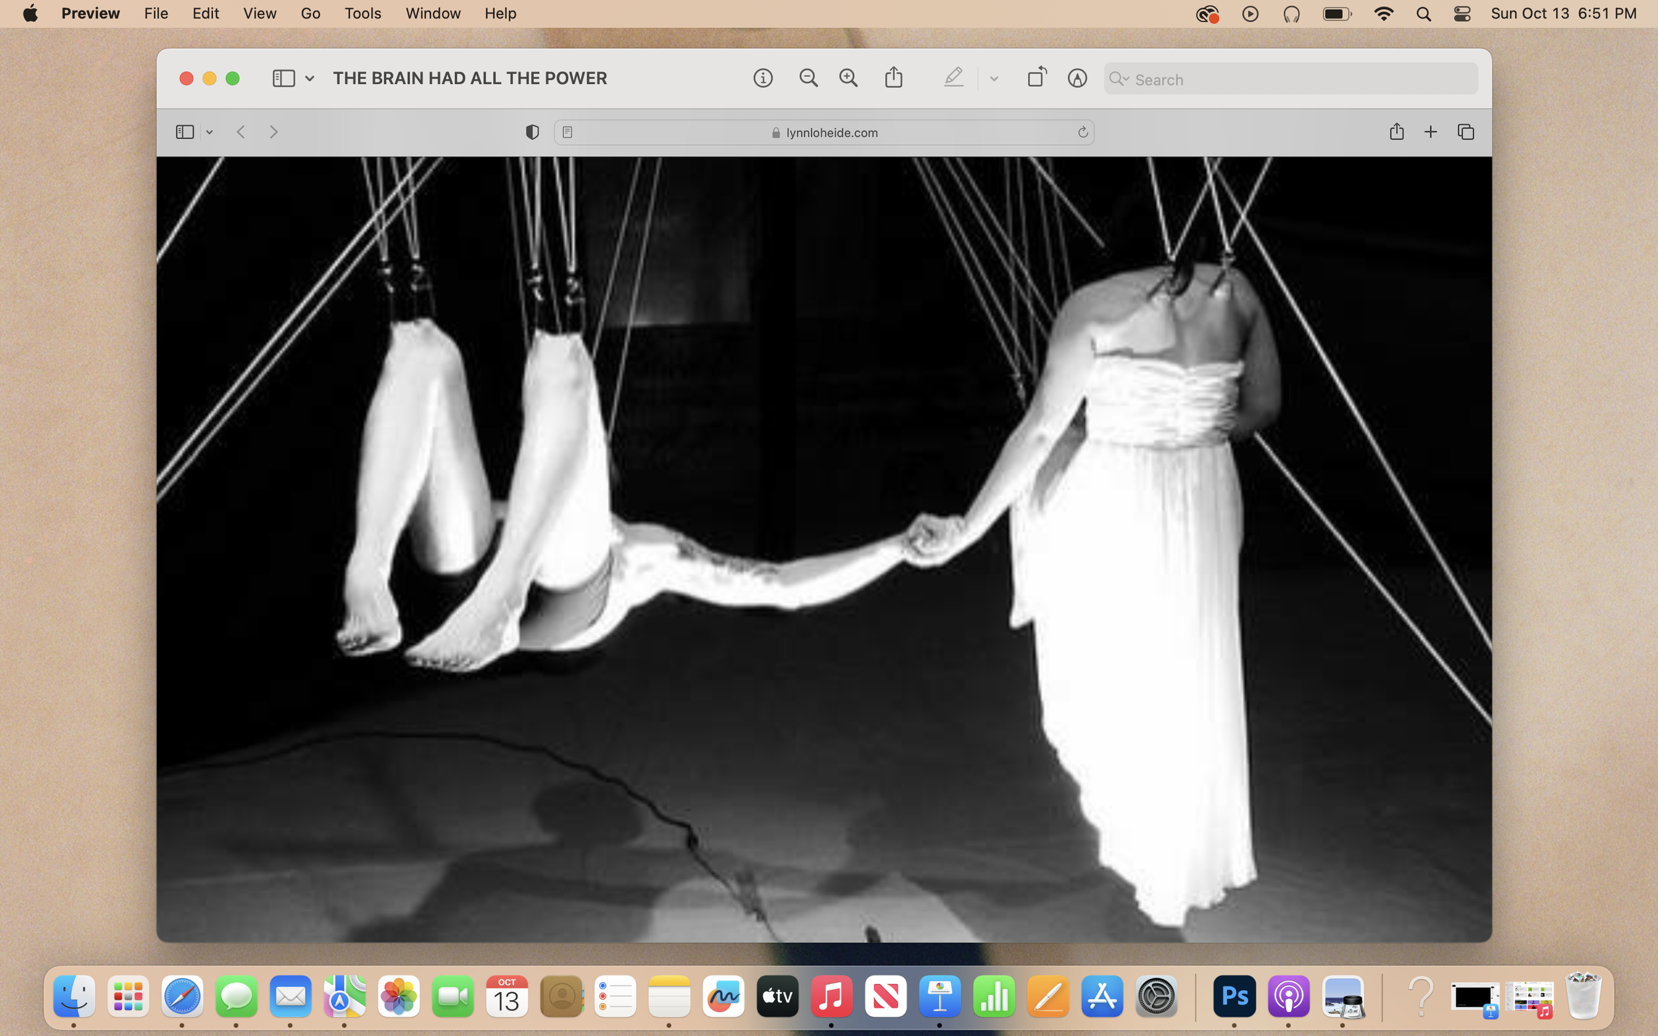Zoom in using the magnifier plus
This screenshot has width=1658, height=1036.
tap(848, 78)
